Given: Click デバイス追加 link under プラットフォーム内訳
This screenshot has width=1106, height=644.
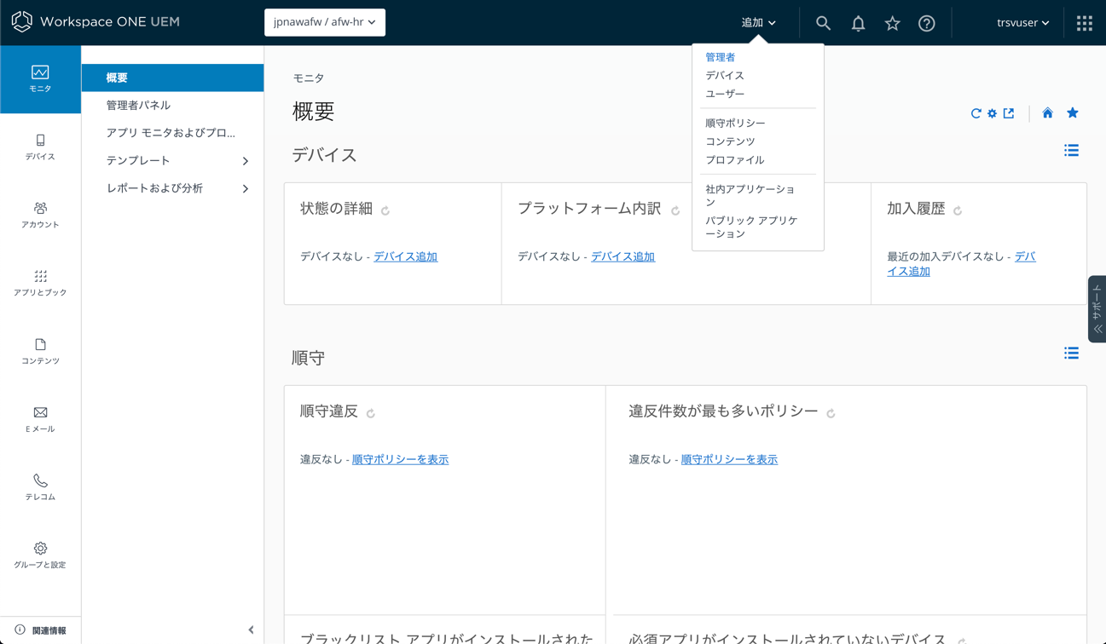Looking at the screenshot, I should 622,256.
